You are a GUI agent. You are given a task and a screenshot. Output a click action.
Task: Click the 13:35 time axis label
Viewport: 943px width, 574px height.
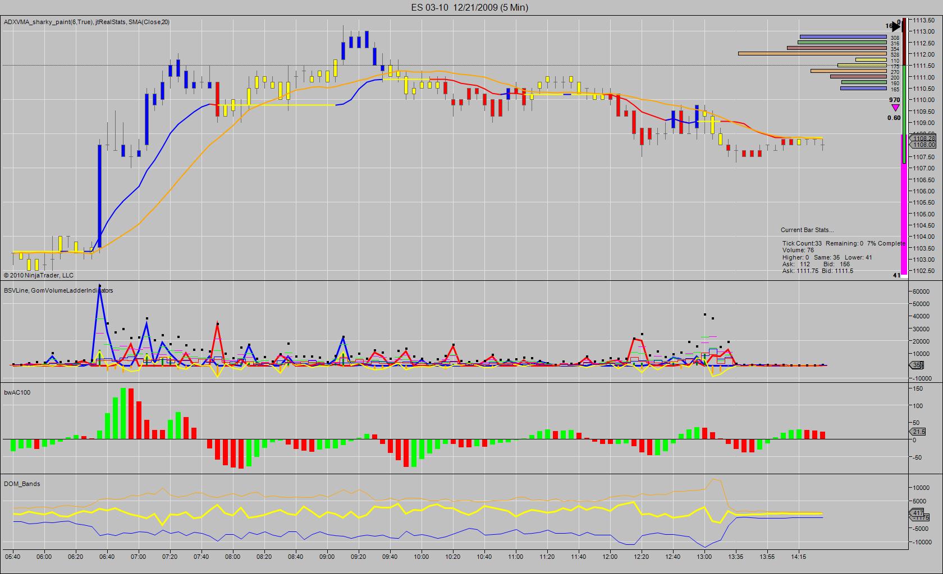tap(735, 557)
